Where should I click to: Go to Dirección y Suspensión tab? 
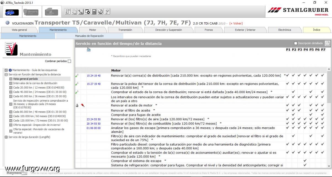coord(168,30)
